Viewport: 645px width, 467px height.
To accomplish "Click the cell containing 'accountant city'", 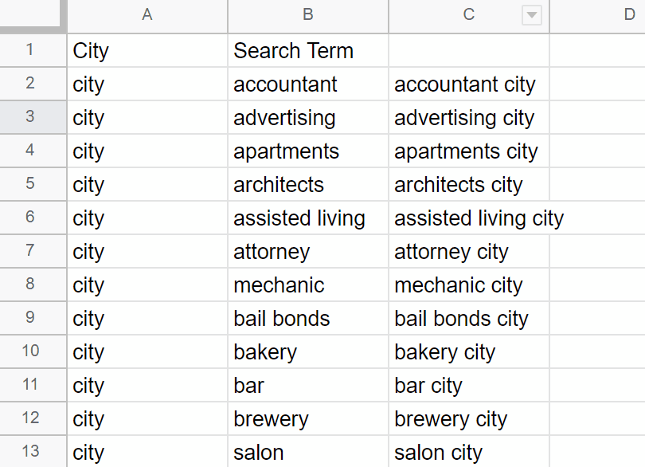I will click(x=468, y=84).
